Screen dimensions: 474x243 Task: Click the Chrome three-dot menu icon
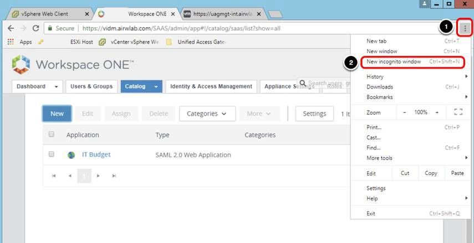(x=466, y=28)
